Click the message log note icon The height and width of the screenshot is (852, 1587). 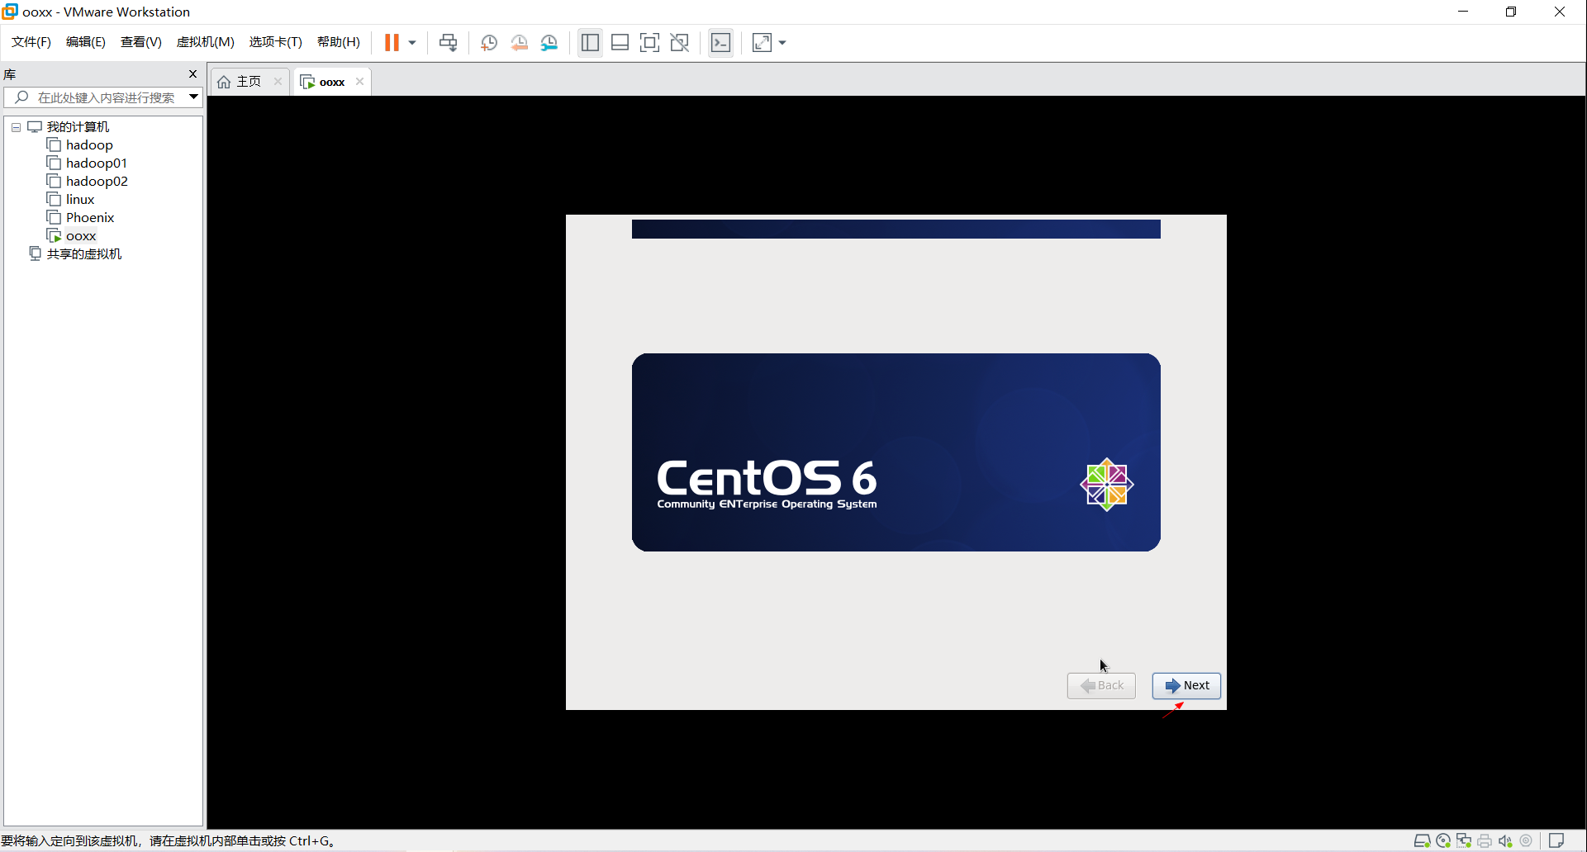[x=1556, y=841]
